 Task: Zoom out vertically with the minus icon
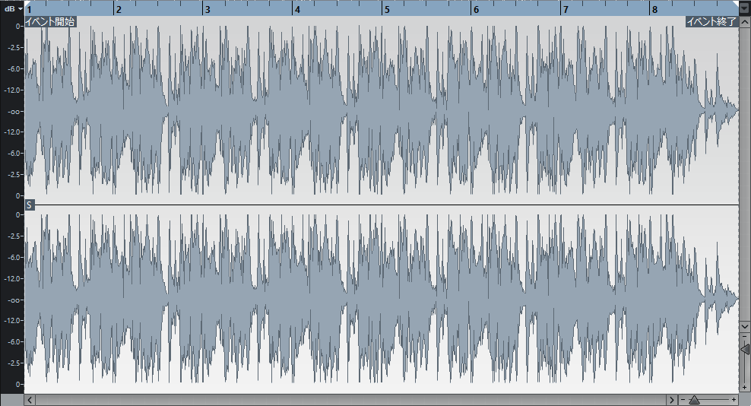pos(745,336)
